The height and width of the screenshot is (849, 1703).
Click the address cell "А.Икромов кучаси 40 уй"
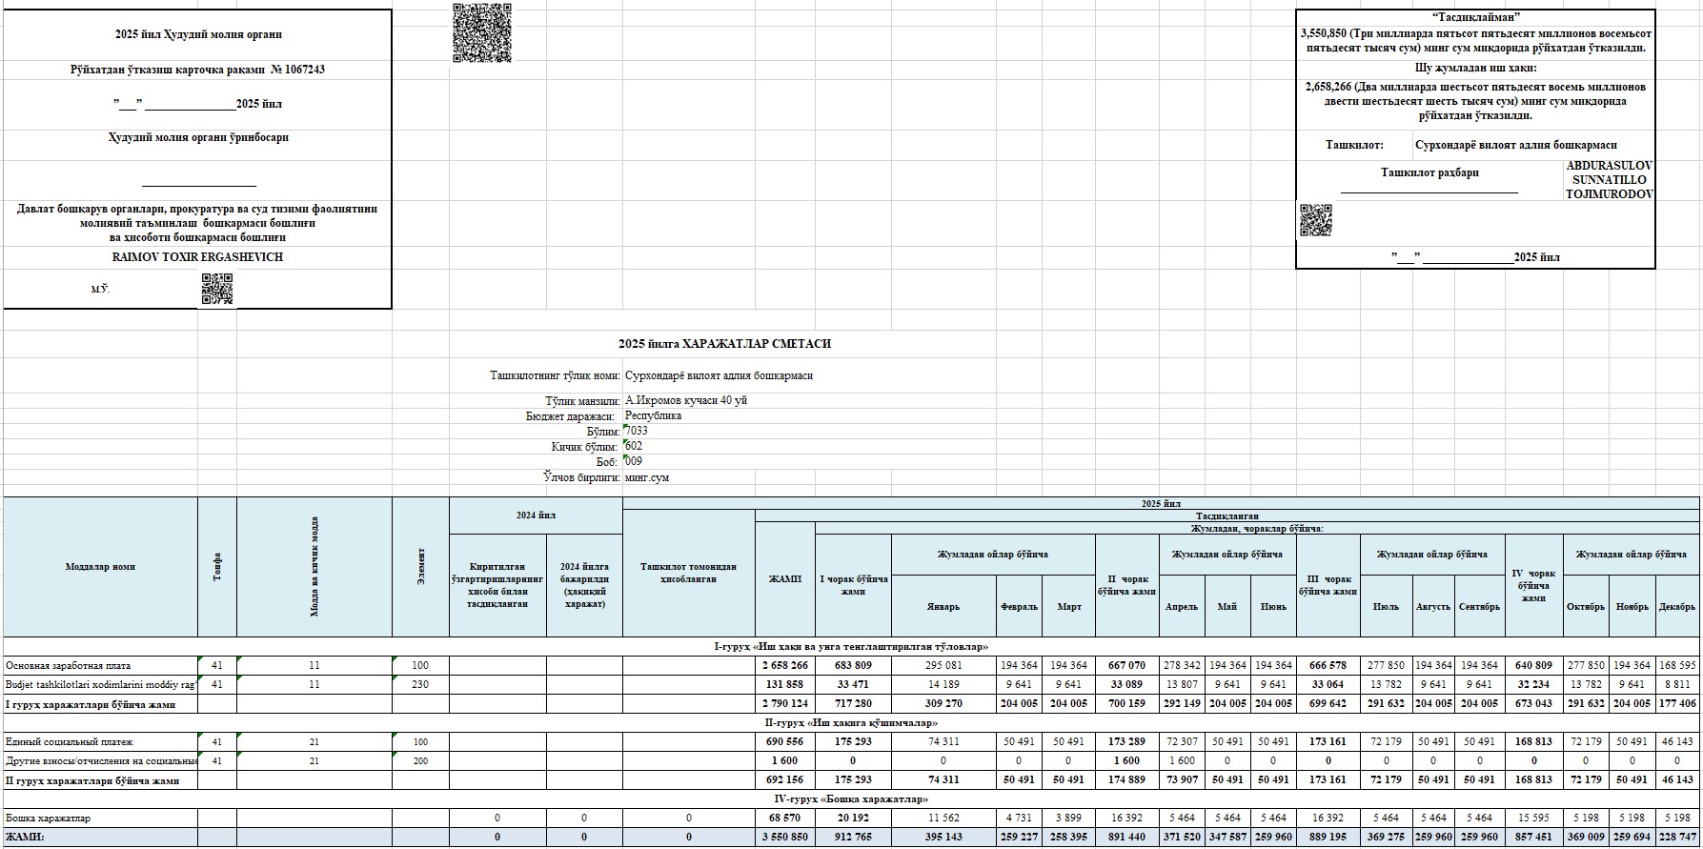point(686,401)
